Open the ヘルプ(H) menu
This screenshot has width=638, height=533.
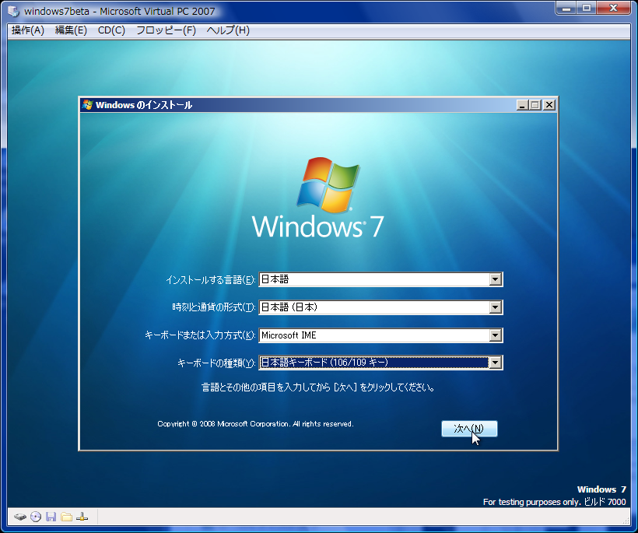[228, 30]
